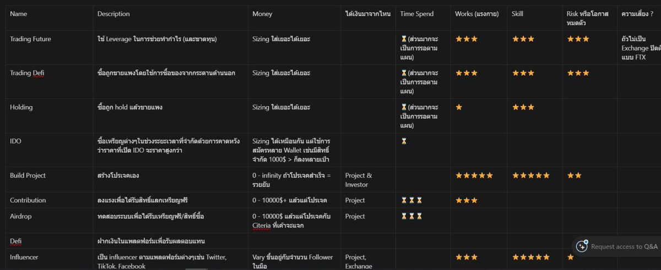Click the Works star rating in Trading Future row
The width and height of the screenshot is (661, 270).
pyautogui.click(x=467, y=39)
